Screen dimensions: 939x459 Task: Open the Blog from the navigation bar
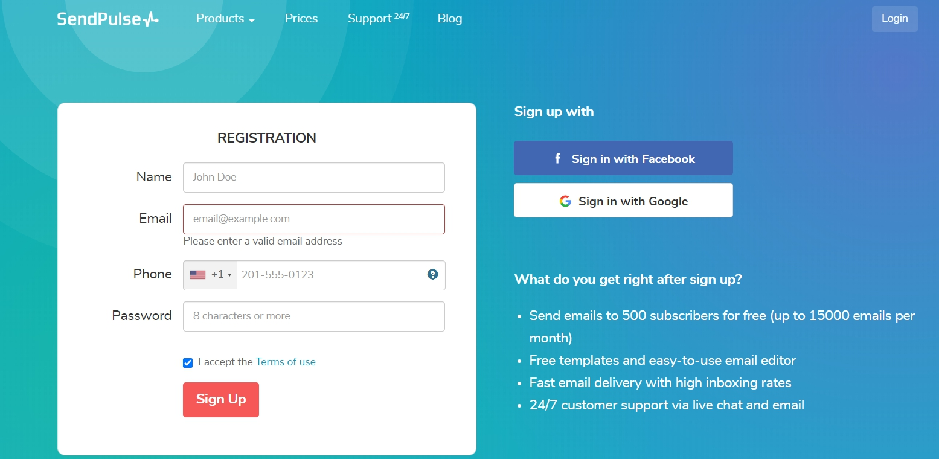[x=449, y=19]
